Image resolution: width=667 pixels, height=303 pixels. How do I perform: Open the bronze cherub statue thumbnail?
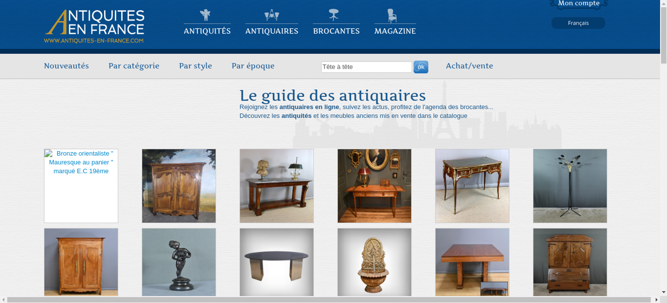[179, 262]
